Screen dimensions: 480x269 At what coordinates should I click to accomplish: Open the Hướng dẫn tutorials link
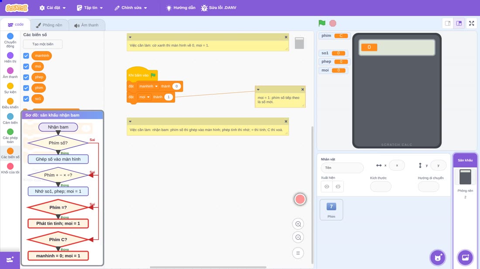pos(181,8)
